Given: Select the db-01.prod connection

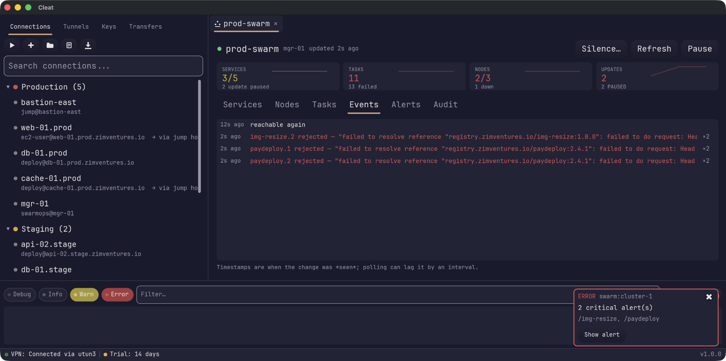Looking at the screenshot, I should point(102,157).
